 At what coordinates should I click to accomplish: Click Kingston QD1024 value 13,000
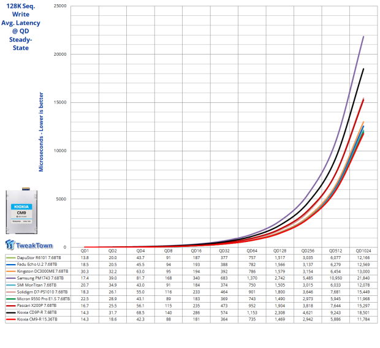363,271
